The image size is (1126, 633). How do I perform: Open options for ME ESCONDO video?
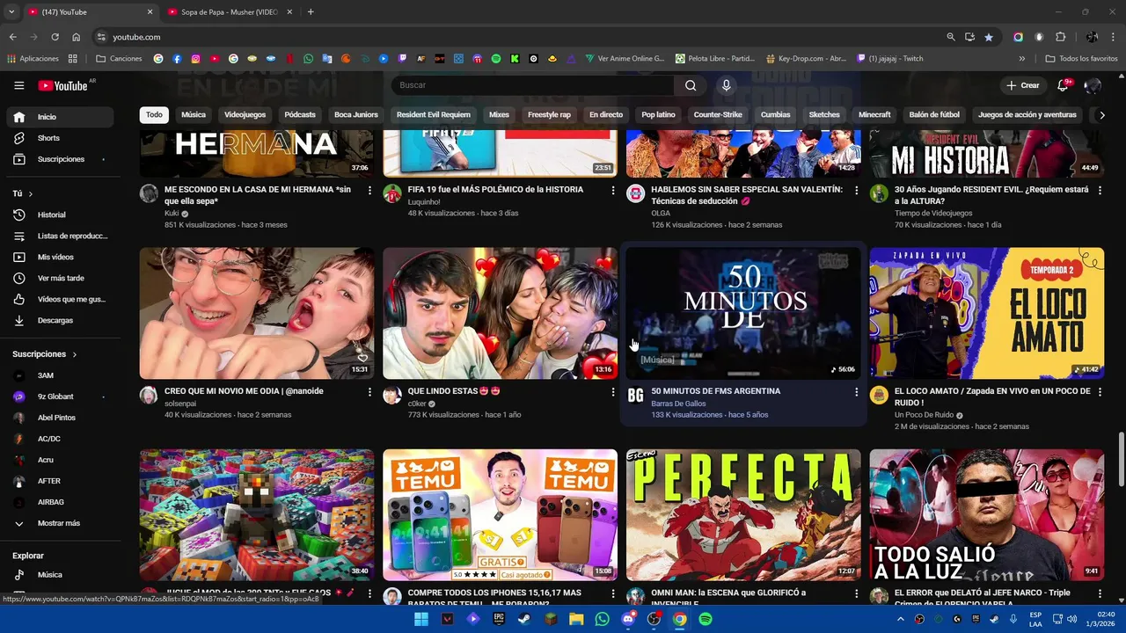tap(369, 190)
